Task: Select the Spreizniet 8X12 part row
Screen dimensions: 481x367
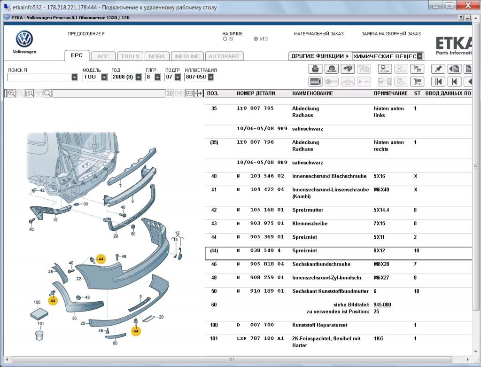Action: [x=338, y=253]
